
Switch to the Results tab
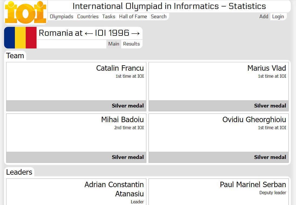coord(131,44)
